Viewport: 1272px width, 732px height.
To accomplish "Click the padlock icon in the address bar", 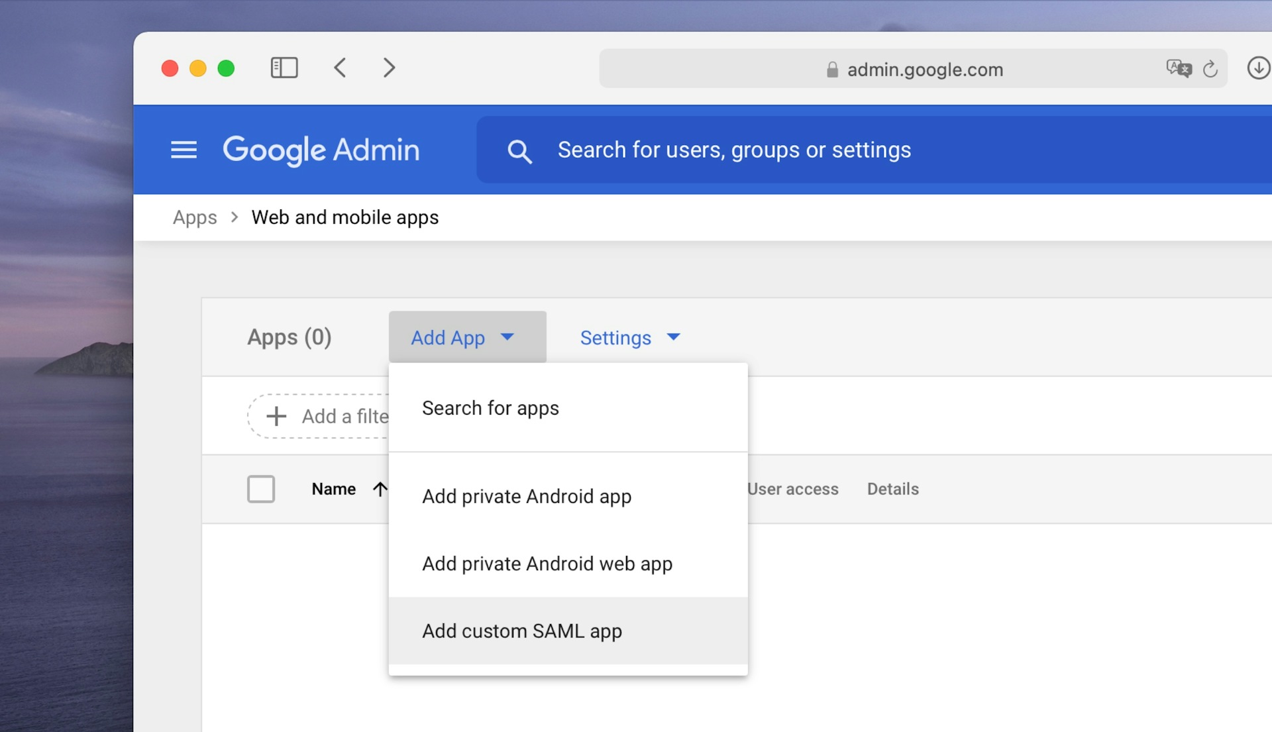I will [832, 70].
